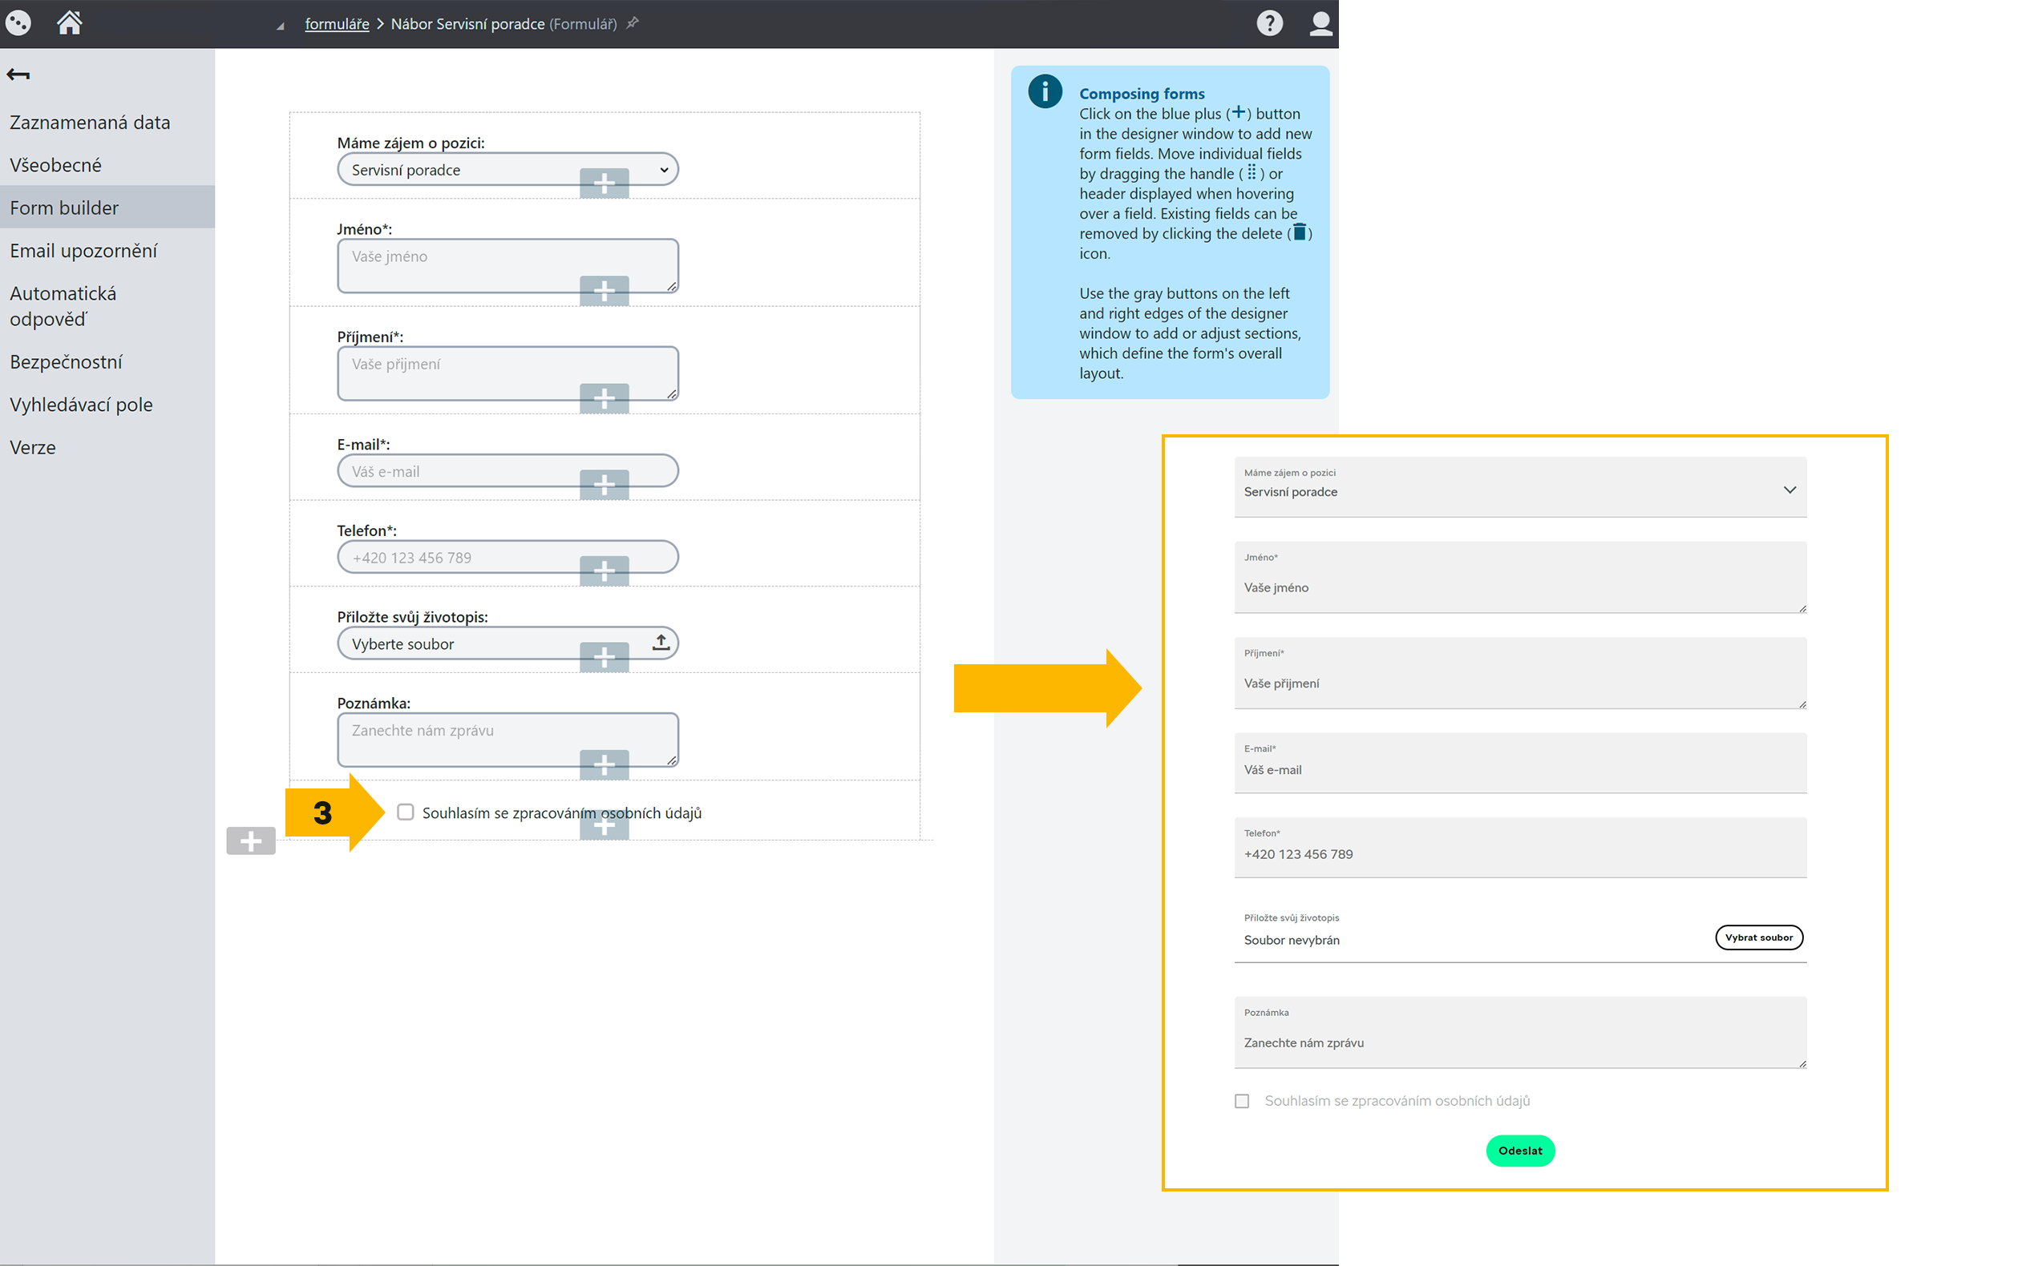
Task: Expand the breadcrumb triangle before formuláře
Action: (281, 26)
